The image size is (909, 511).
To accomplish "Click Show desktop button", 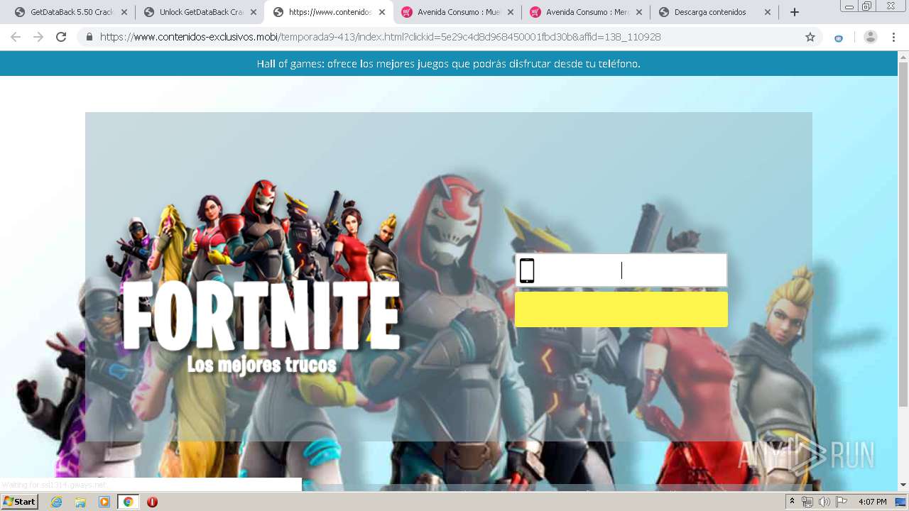I will (x=901, y=502).
